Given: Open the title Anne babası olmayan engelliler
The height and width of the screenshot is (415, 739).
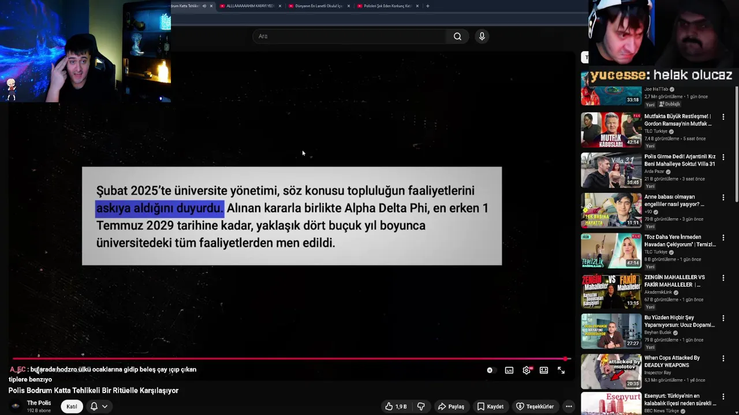Looking at the screenshot, I should pos(674,201).
